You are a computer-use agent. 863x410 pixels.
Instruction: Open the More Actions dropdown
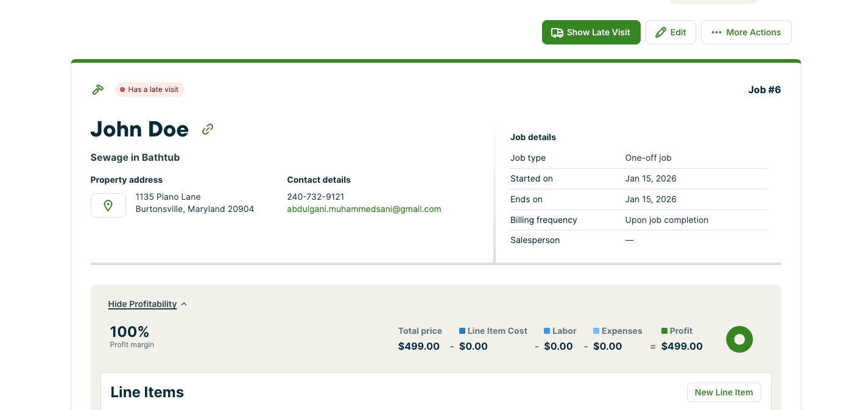(746, 32)
